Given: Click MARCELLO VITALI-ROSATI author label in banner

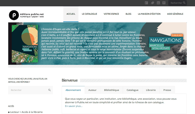Looking at the screenshot, I should coord(159,47).
